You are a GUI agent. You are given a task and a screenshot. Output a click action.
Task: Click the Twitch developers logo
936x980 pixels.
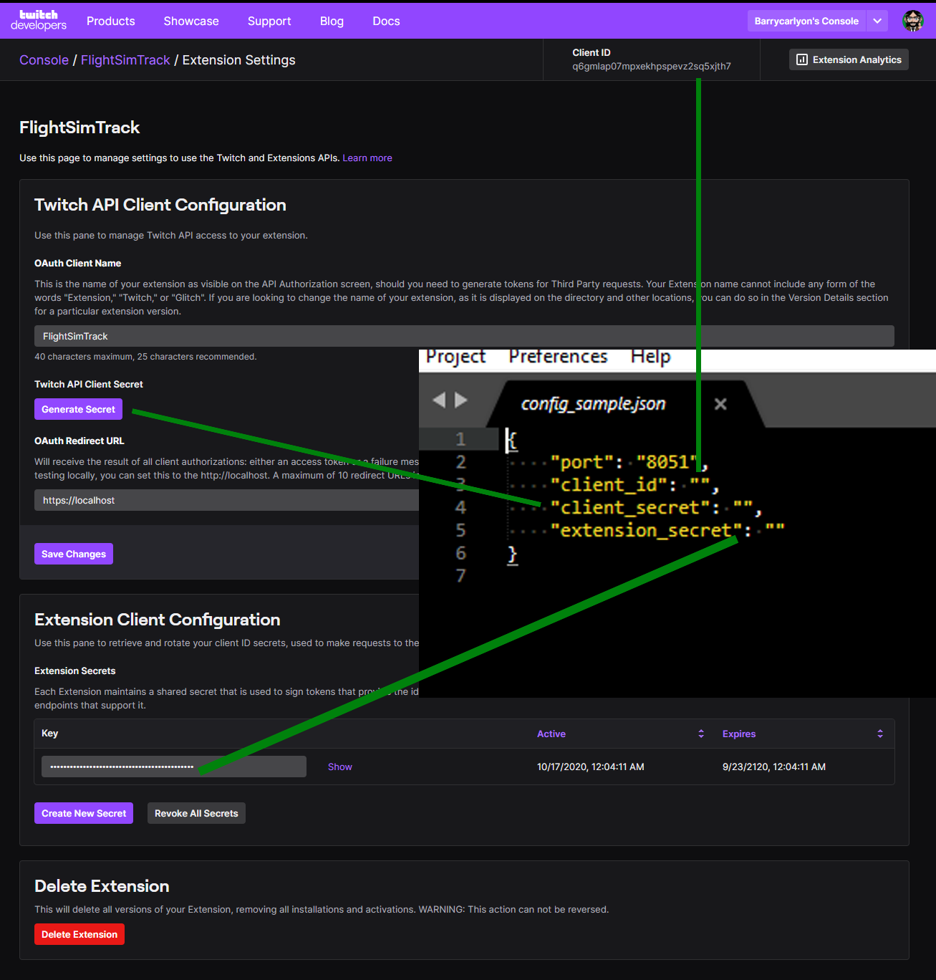click(x=39, y=21)
